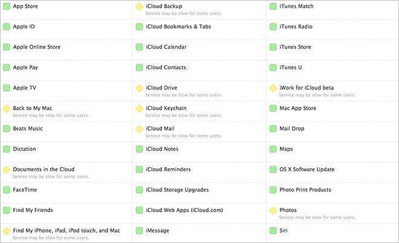This screenshot has height=243, width=399.
Task: Open the Documents in the Cloud entry
Action: [44, 169]
